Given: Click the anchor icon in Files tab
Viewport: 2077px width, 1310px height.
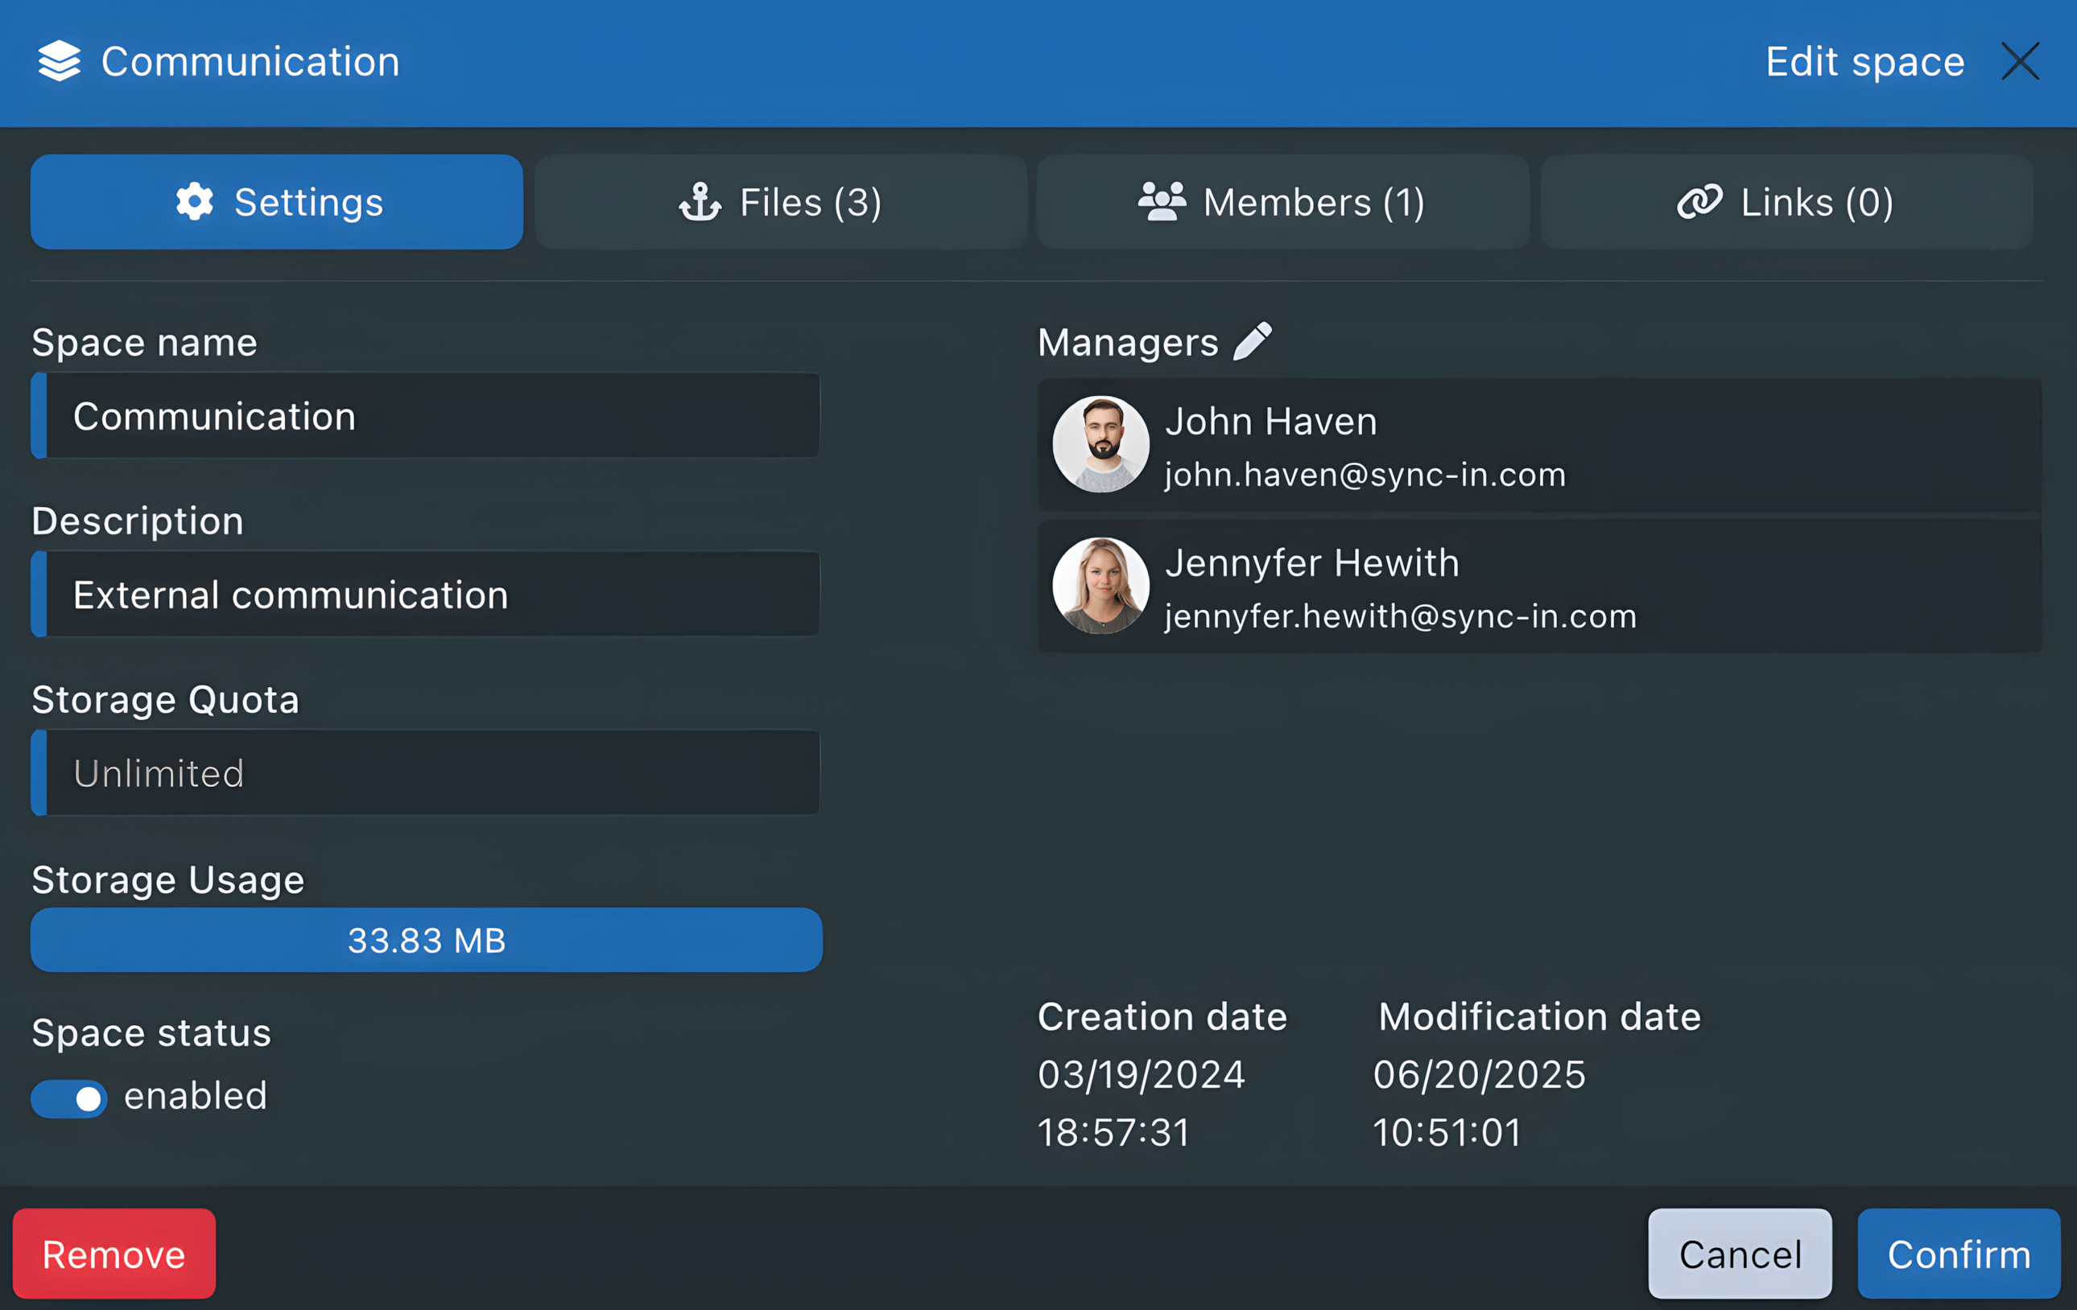Looking at the screenshot, I should tap(700, 202).
